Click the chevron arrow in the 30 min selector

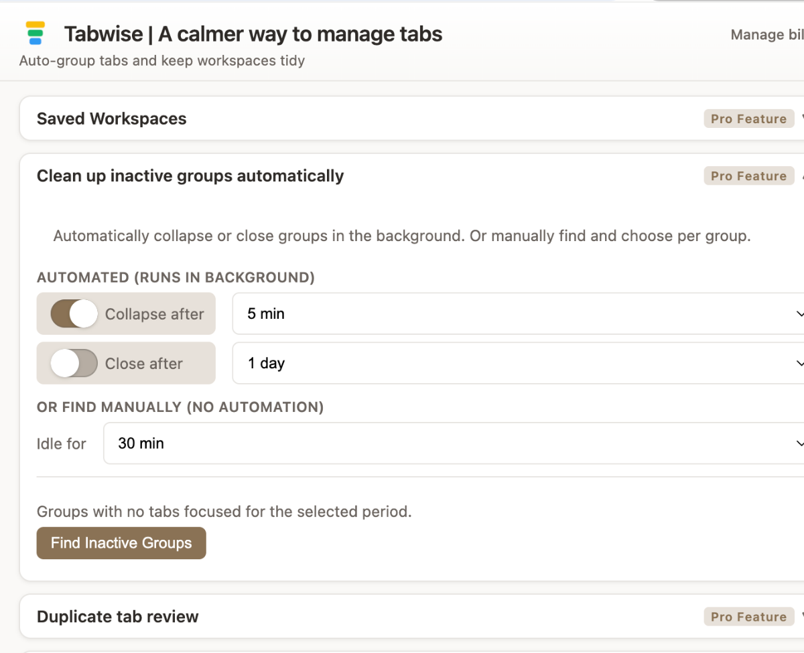(799, 443)
